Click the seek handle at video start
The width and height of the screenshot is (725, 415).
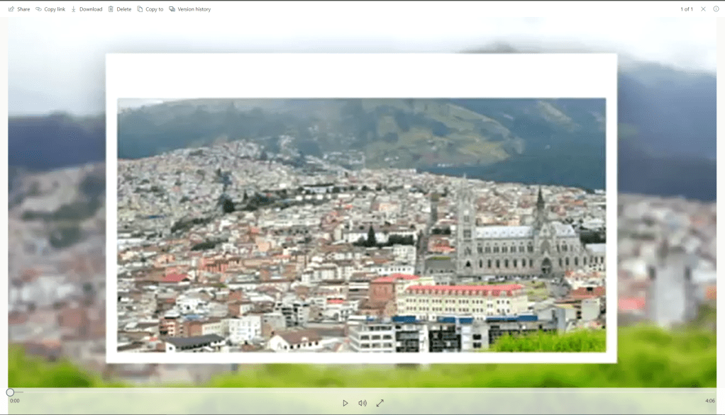point(10,392)
